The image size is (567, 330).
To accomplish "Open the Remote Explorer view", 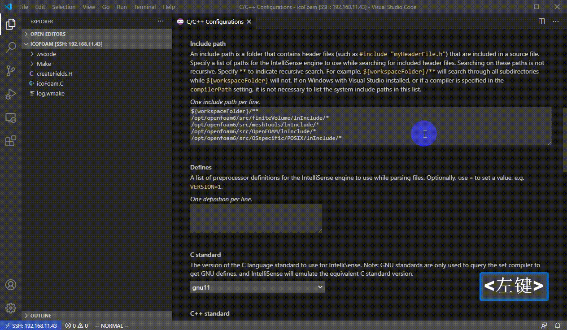I will click(11, 118).
